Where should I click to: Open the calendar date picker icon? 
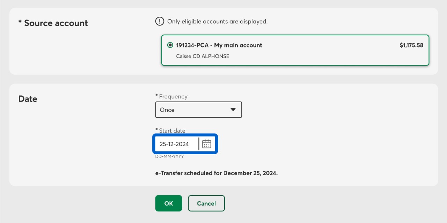pos(207,144)
